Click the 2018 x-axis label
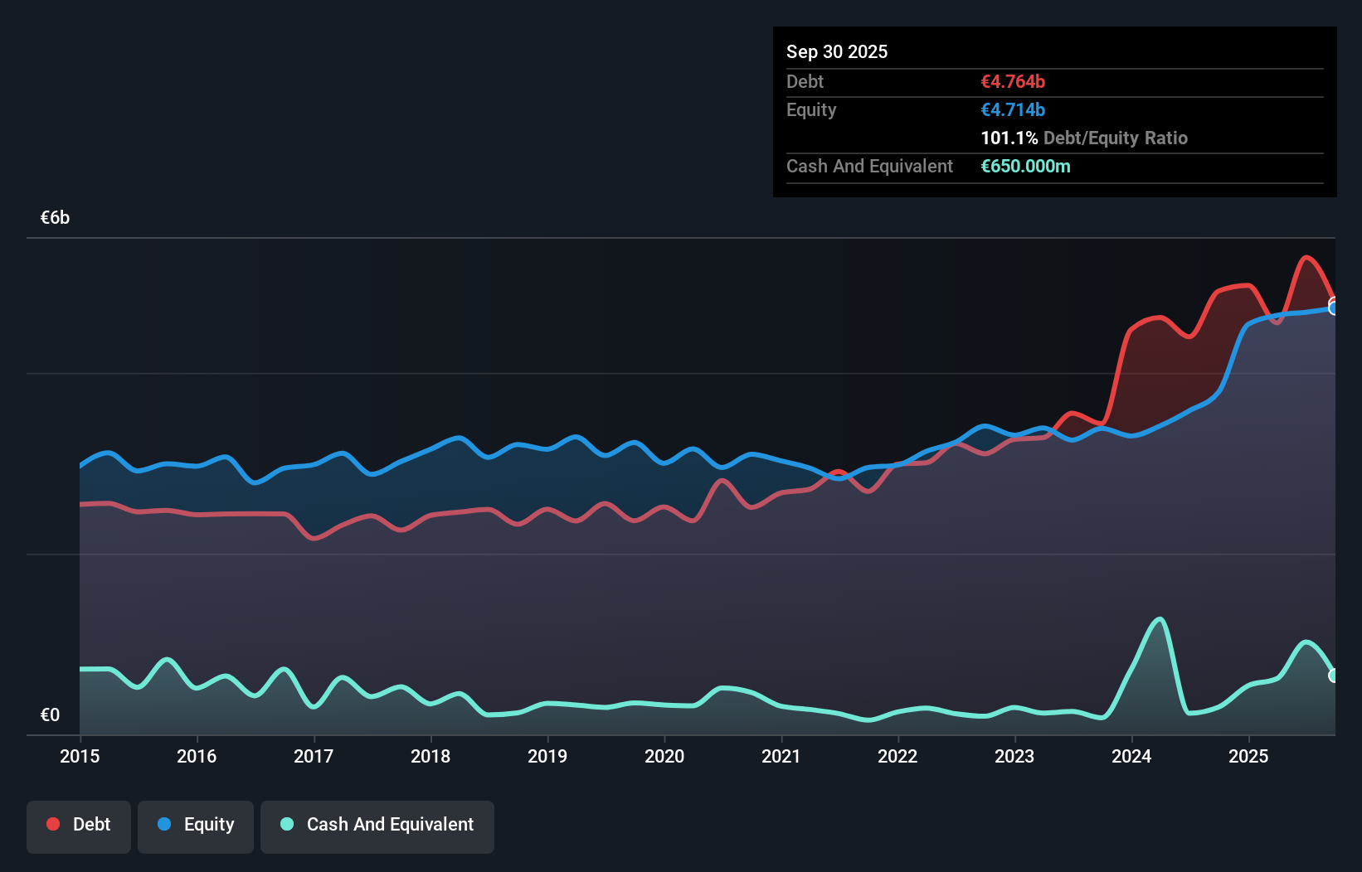The height and width of the screenshot is (872, 1362). [430, 756]
